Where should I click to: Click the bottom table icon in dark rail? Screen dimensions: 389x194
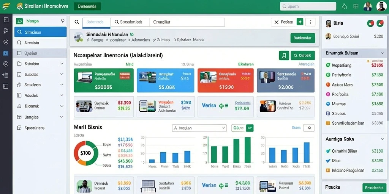(x=6, y=86)
